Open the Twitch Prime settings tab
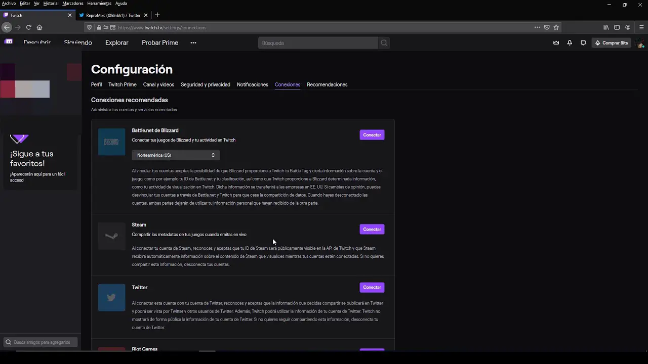648x364 pixels. [x=122, y=84]
